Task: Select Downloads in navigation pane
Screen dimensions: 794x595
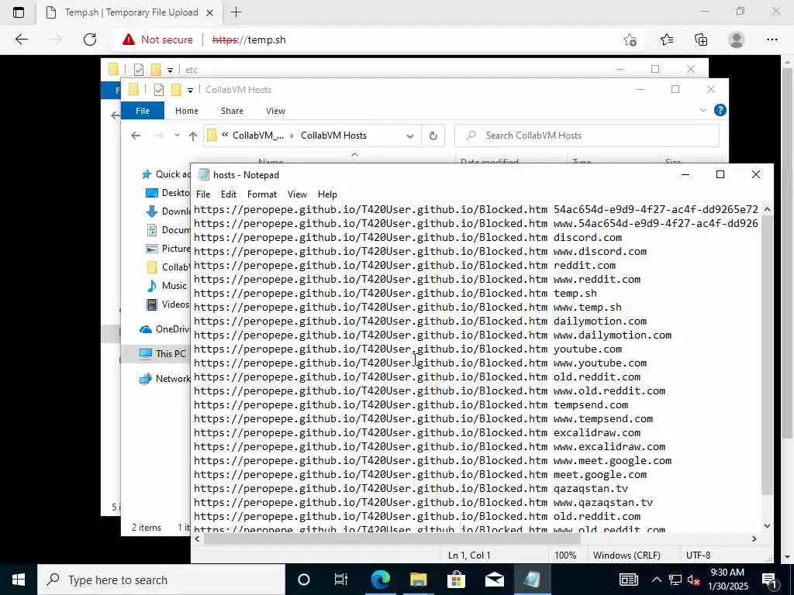Action: pos(167,212)
